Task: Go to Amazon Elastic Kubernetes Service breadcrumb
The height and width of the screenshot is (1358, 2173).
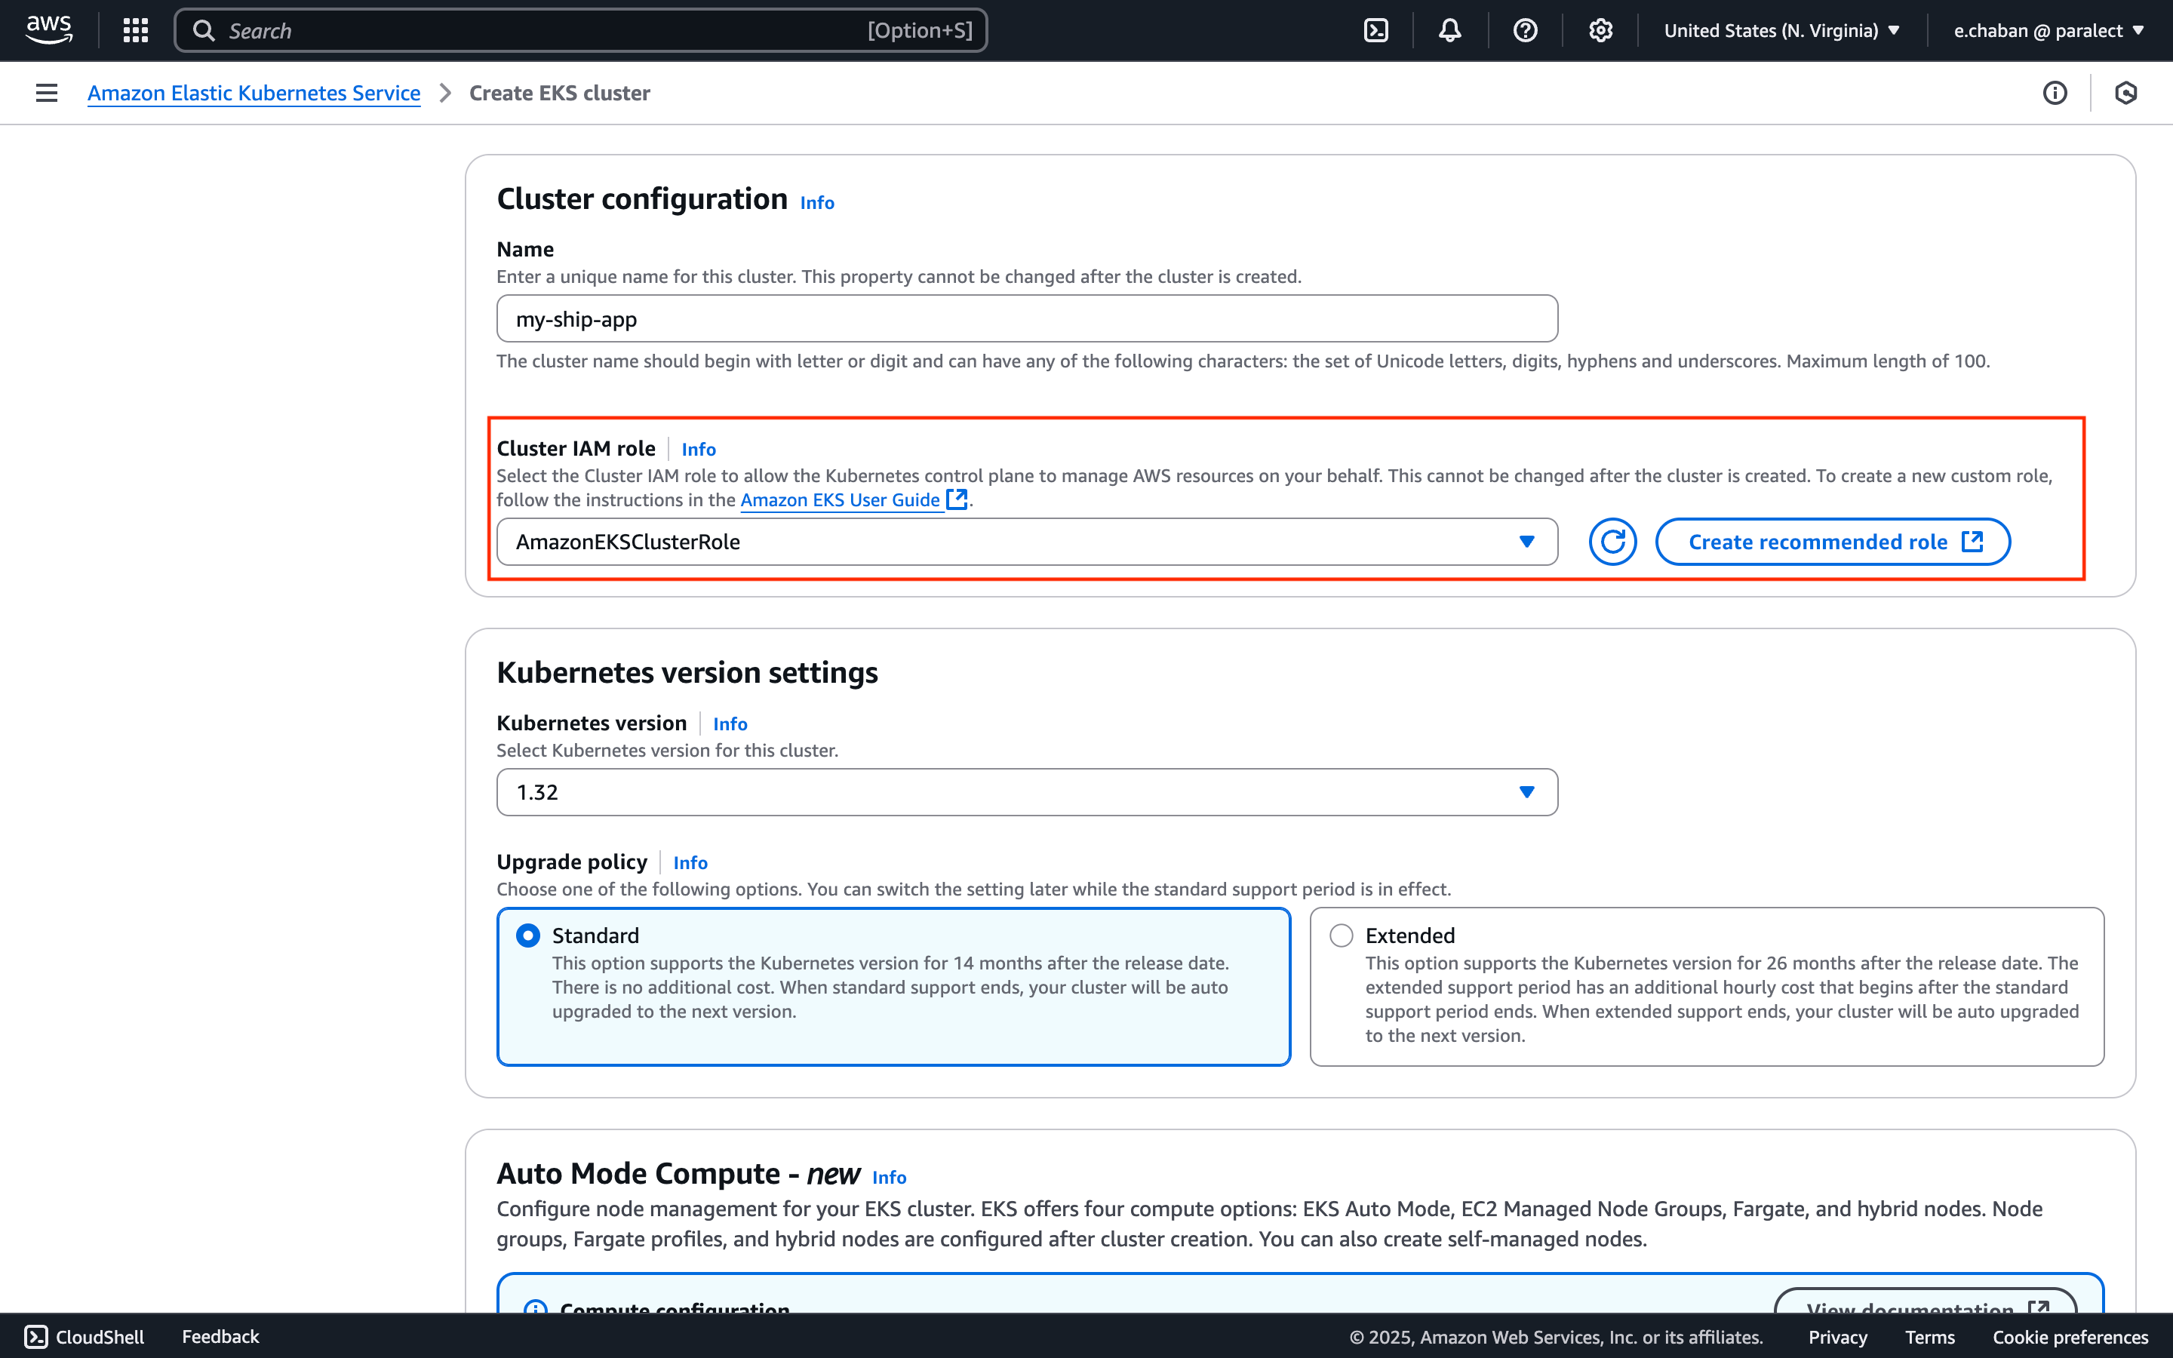Action: coord(254,93)
